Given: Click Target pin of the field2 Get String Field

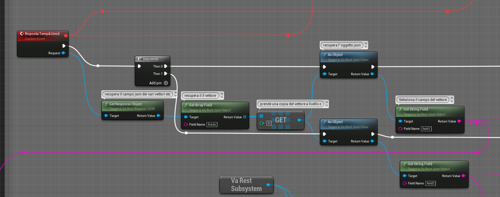Looking at the screenshot, I should pyautogui.click(x=405, y=176).
